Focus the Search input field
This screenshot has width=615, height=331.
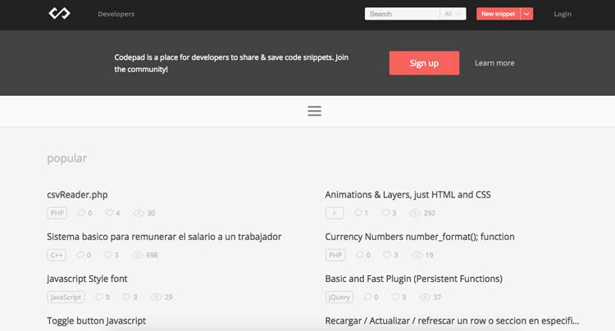coord(402,14)
